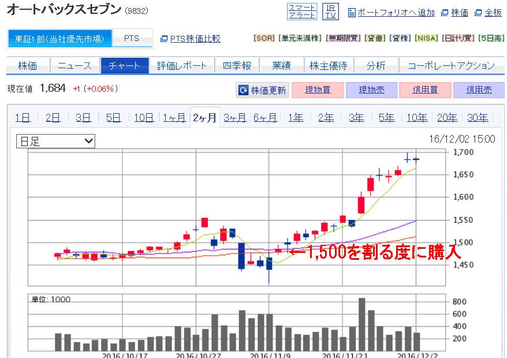The width and height of the screenshot is (507, 358).
Task: Click the [NISA] tag
Action: (426, 38)
